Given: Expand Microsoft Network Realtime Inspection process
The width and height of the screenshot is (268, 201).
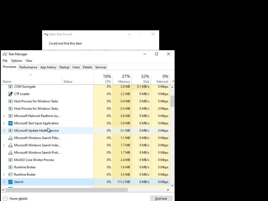Looking at the screenshot, I should click(4, 116).
